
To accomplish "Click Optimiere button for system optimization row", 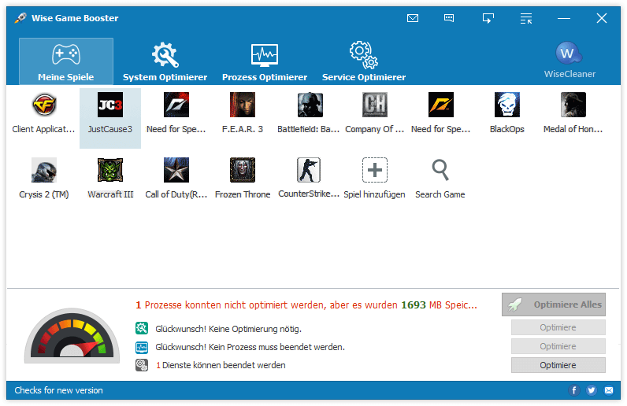I will [x=558, y=327].
